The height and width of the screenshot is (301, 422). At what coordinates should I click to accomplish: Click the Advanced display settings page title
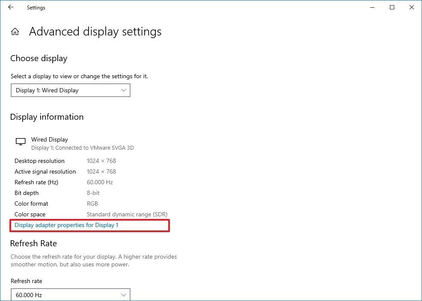tap(95, 31)
